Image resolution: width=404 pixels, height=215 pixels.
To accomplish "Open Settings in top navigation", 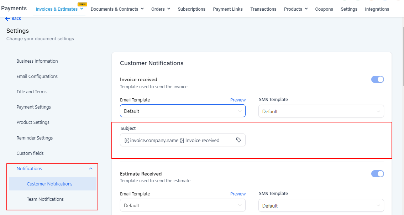I will [x=349, y=9].
